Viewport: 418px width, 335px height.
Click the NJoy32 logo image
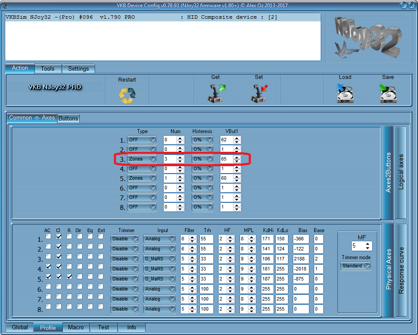(x=367, y=38)
